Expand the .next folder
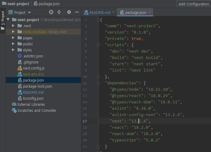This screenshot has width=211, height=152. click(x=13, y=25)
